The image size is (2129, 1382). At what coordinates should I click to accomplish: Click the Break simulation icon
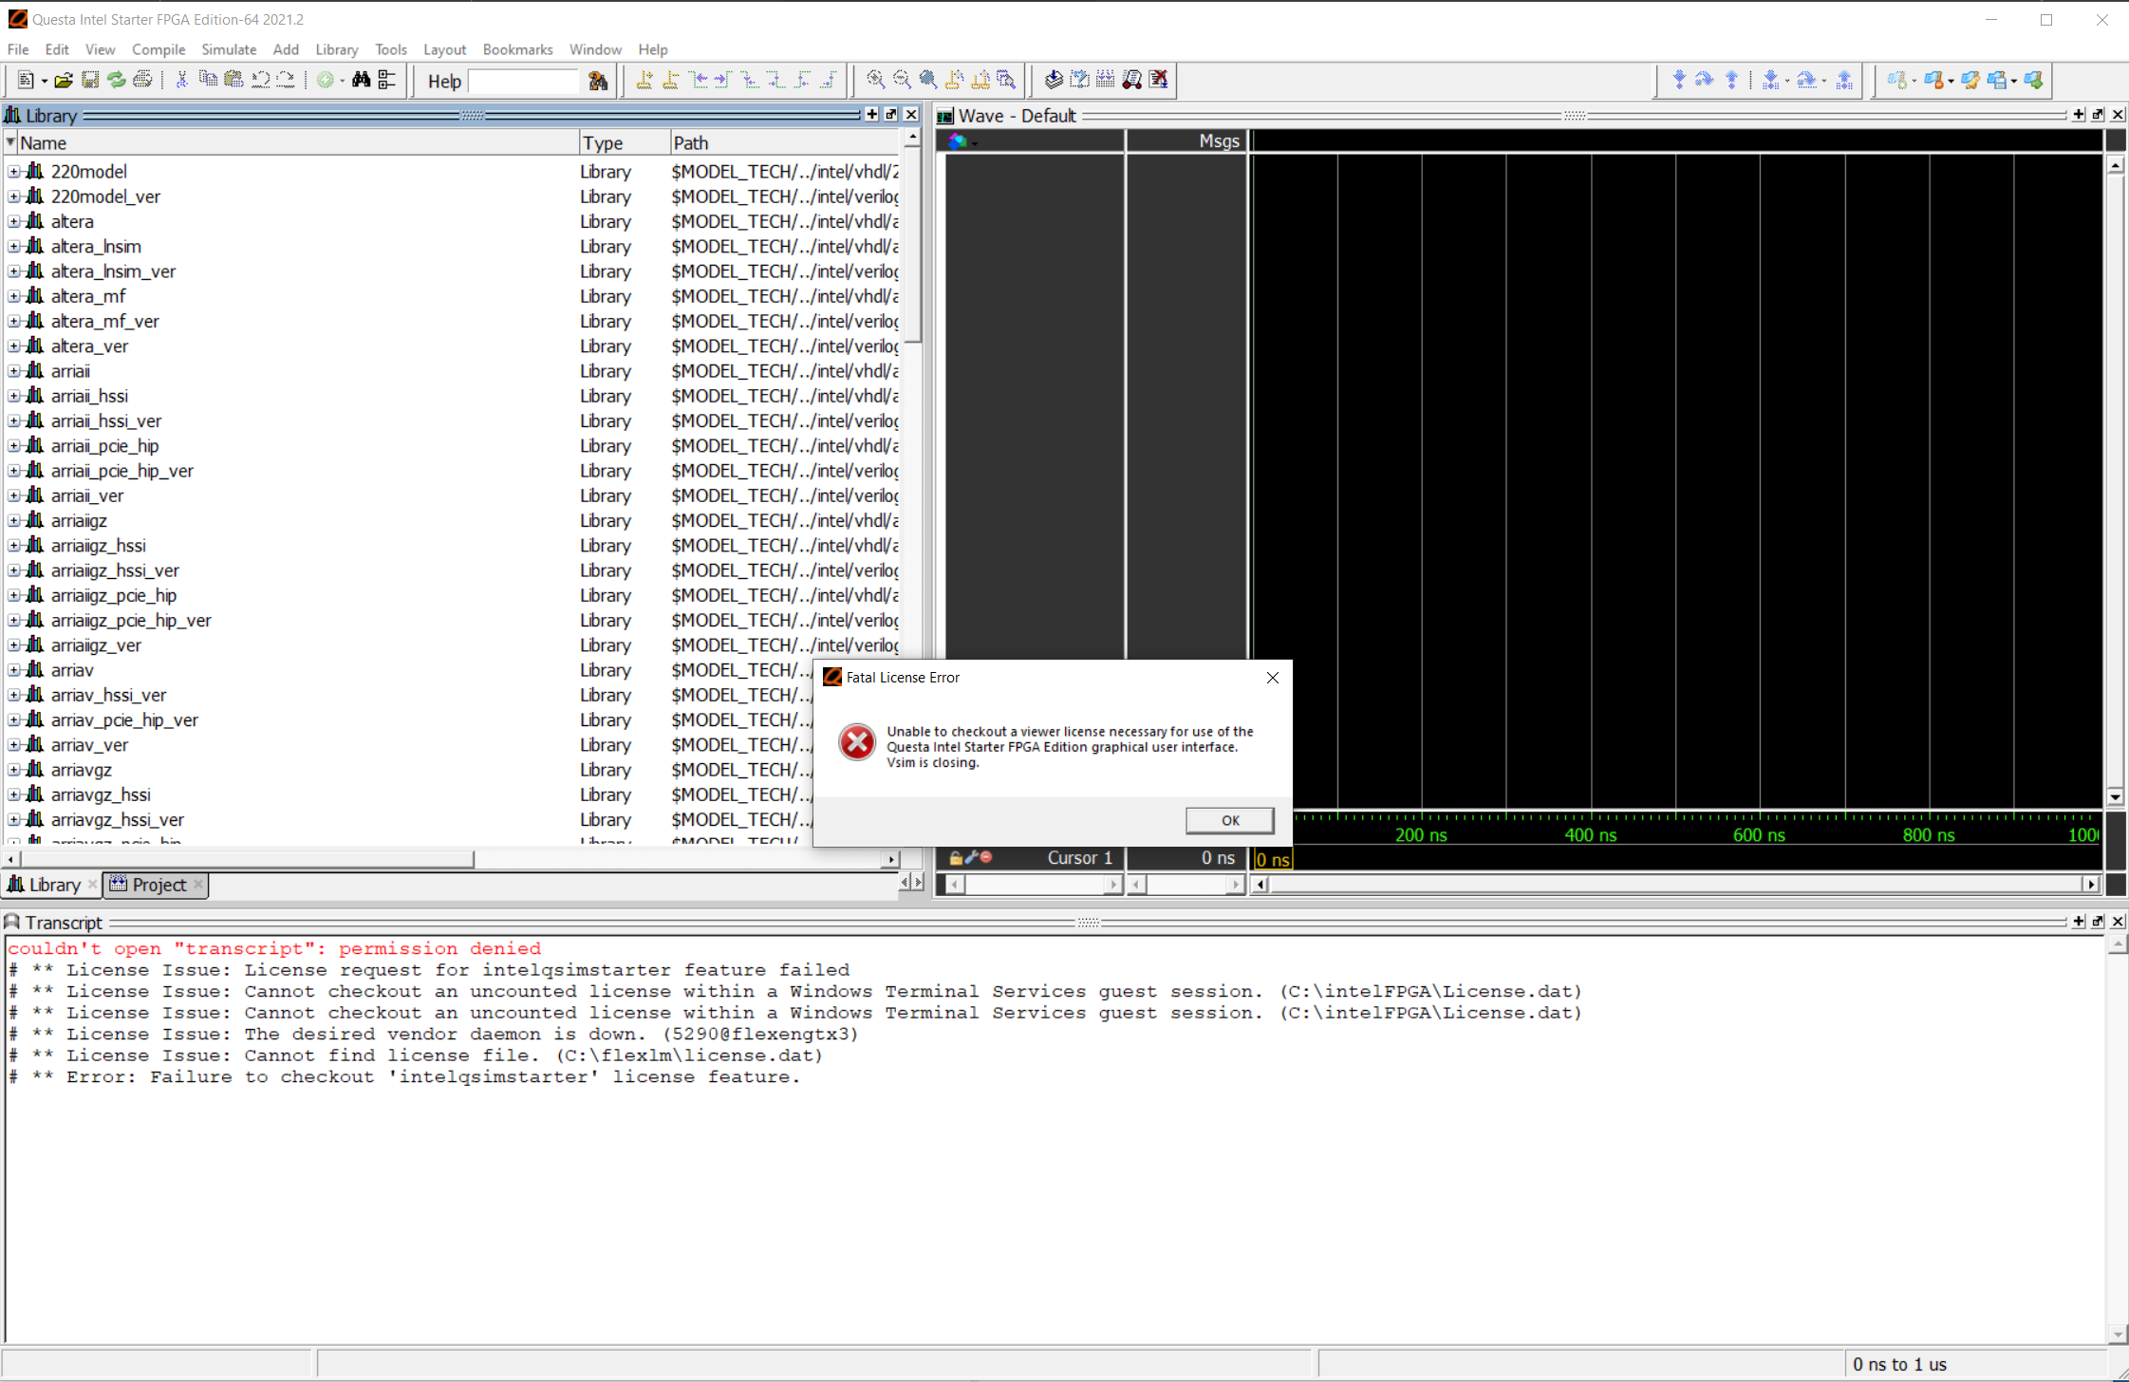[1159, 80]
